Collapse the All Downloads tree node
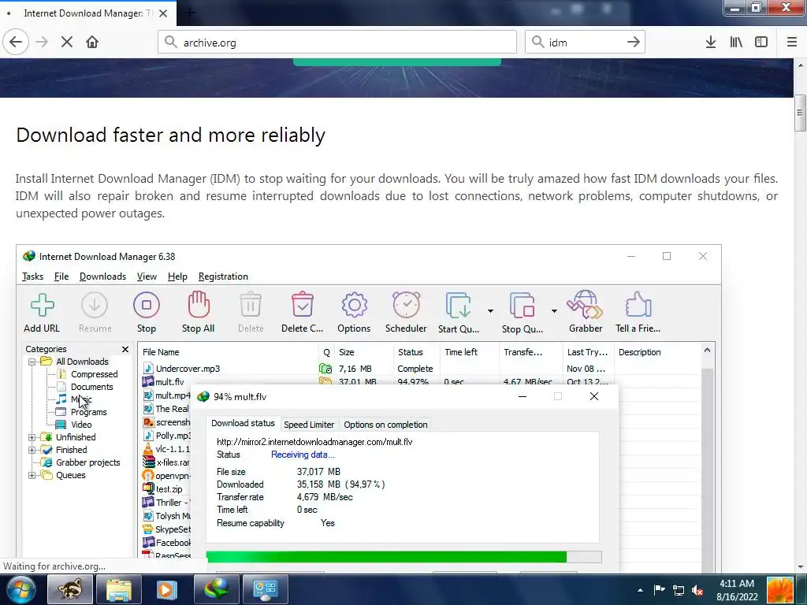This screenshot has width=807, height=605. pos(32,362)
